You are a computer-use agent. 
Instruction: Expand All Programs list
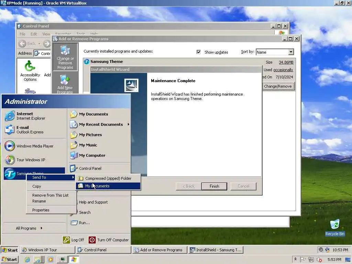tap(29, 228)
